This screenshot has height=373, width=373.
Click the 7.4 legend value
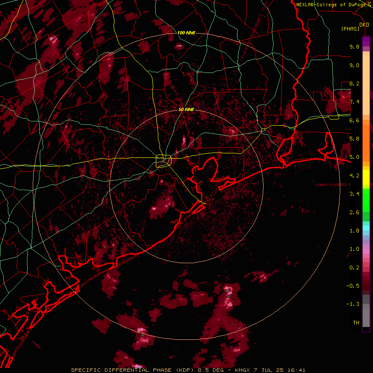tap(354, 102)
